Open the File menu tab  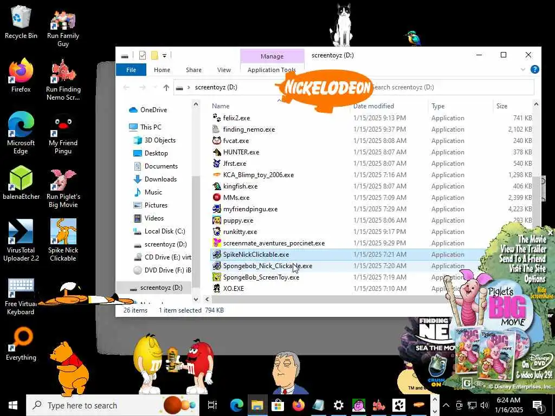click(x=131, y=70)
